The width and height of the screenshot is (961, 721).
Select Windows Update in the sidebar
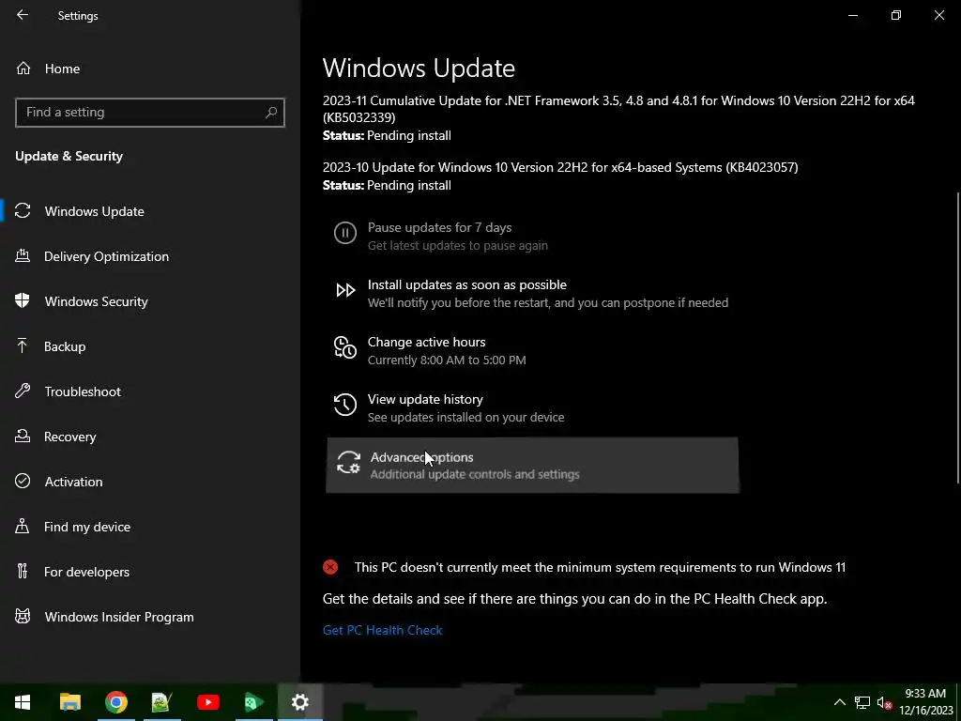[x=95, y=211]
